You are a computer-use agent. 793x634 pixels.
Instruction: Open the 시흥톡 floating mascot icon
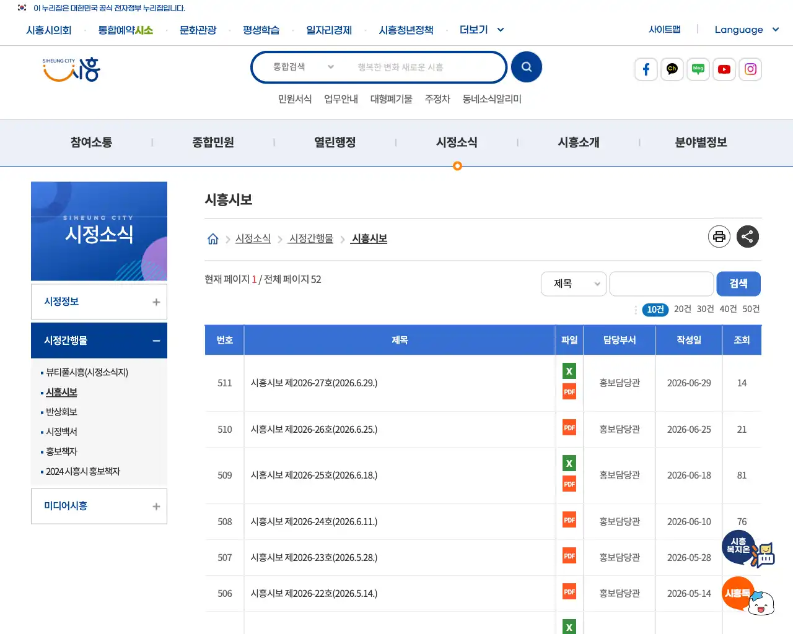[748, 596]
